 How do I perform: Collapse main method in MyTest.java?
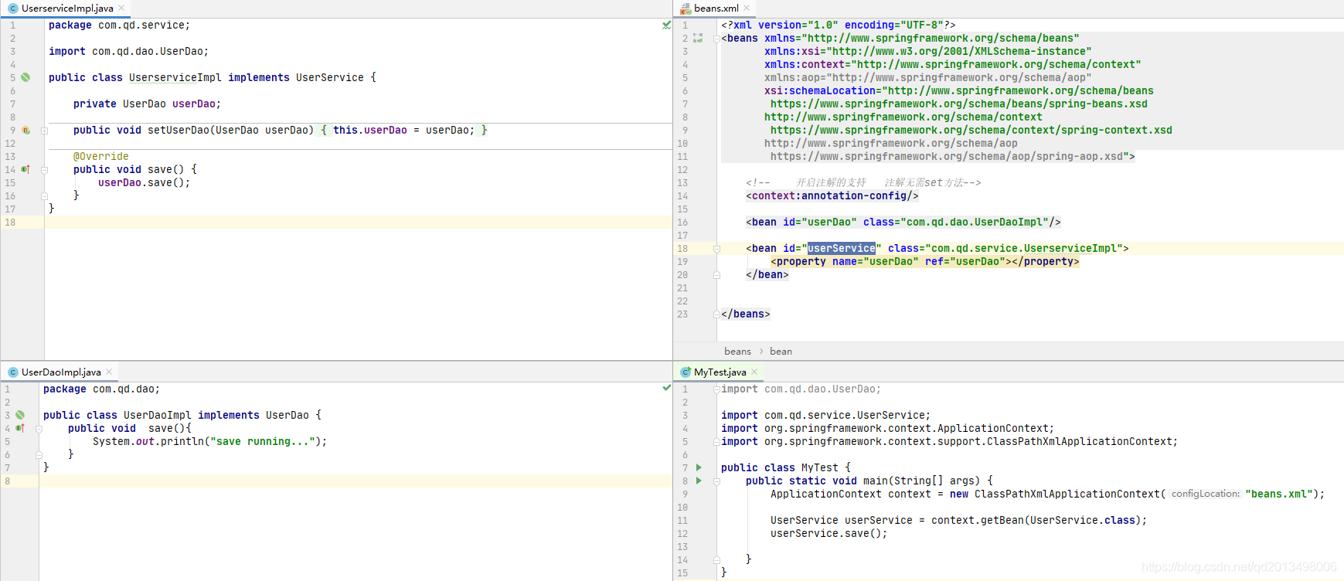pos(716,481)
